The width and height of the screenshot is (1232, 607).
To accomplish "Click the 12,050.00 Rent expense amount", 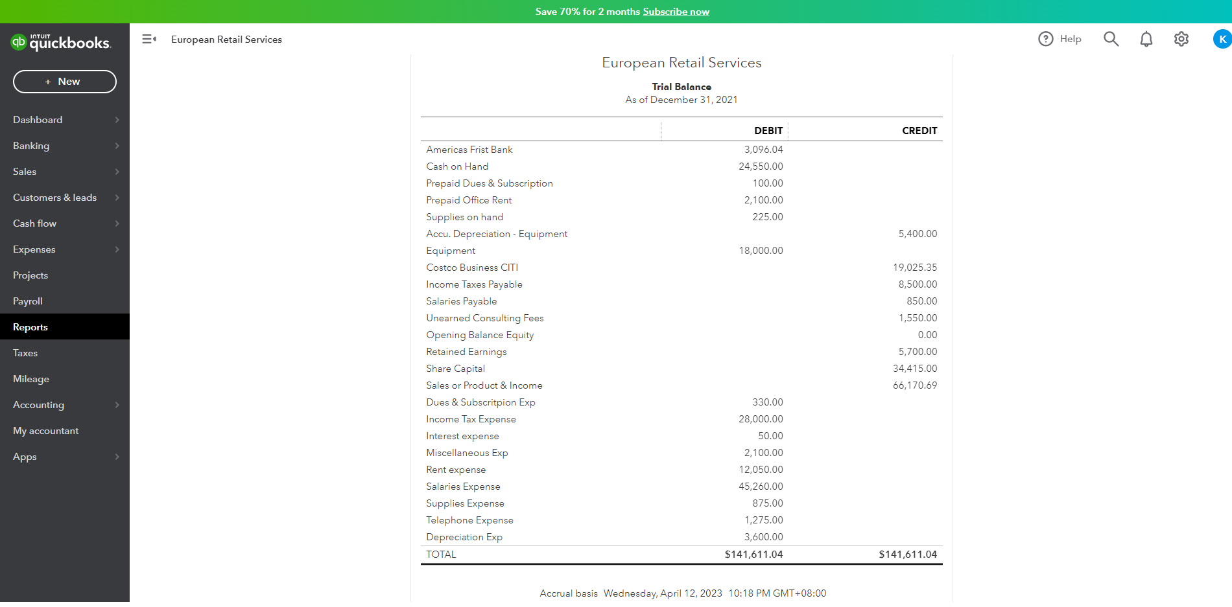I will 761,470.
